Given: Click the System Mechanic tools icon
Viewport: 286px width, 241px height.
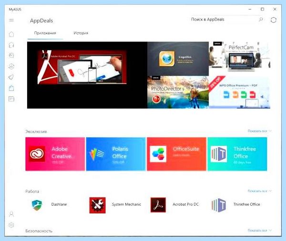Looking at the screenshot, I should tap(97, 205).
